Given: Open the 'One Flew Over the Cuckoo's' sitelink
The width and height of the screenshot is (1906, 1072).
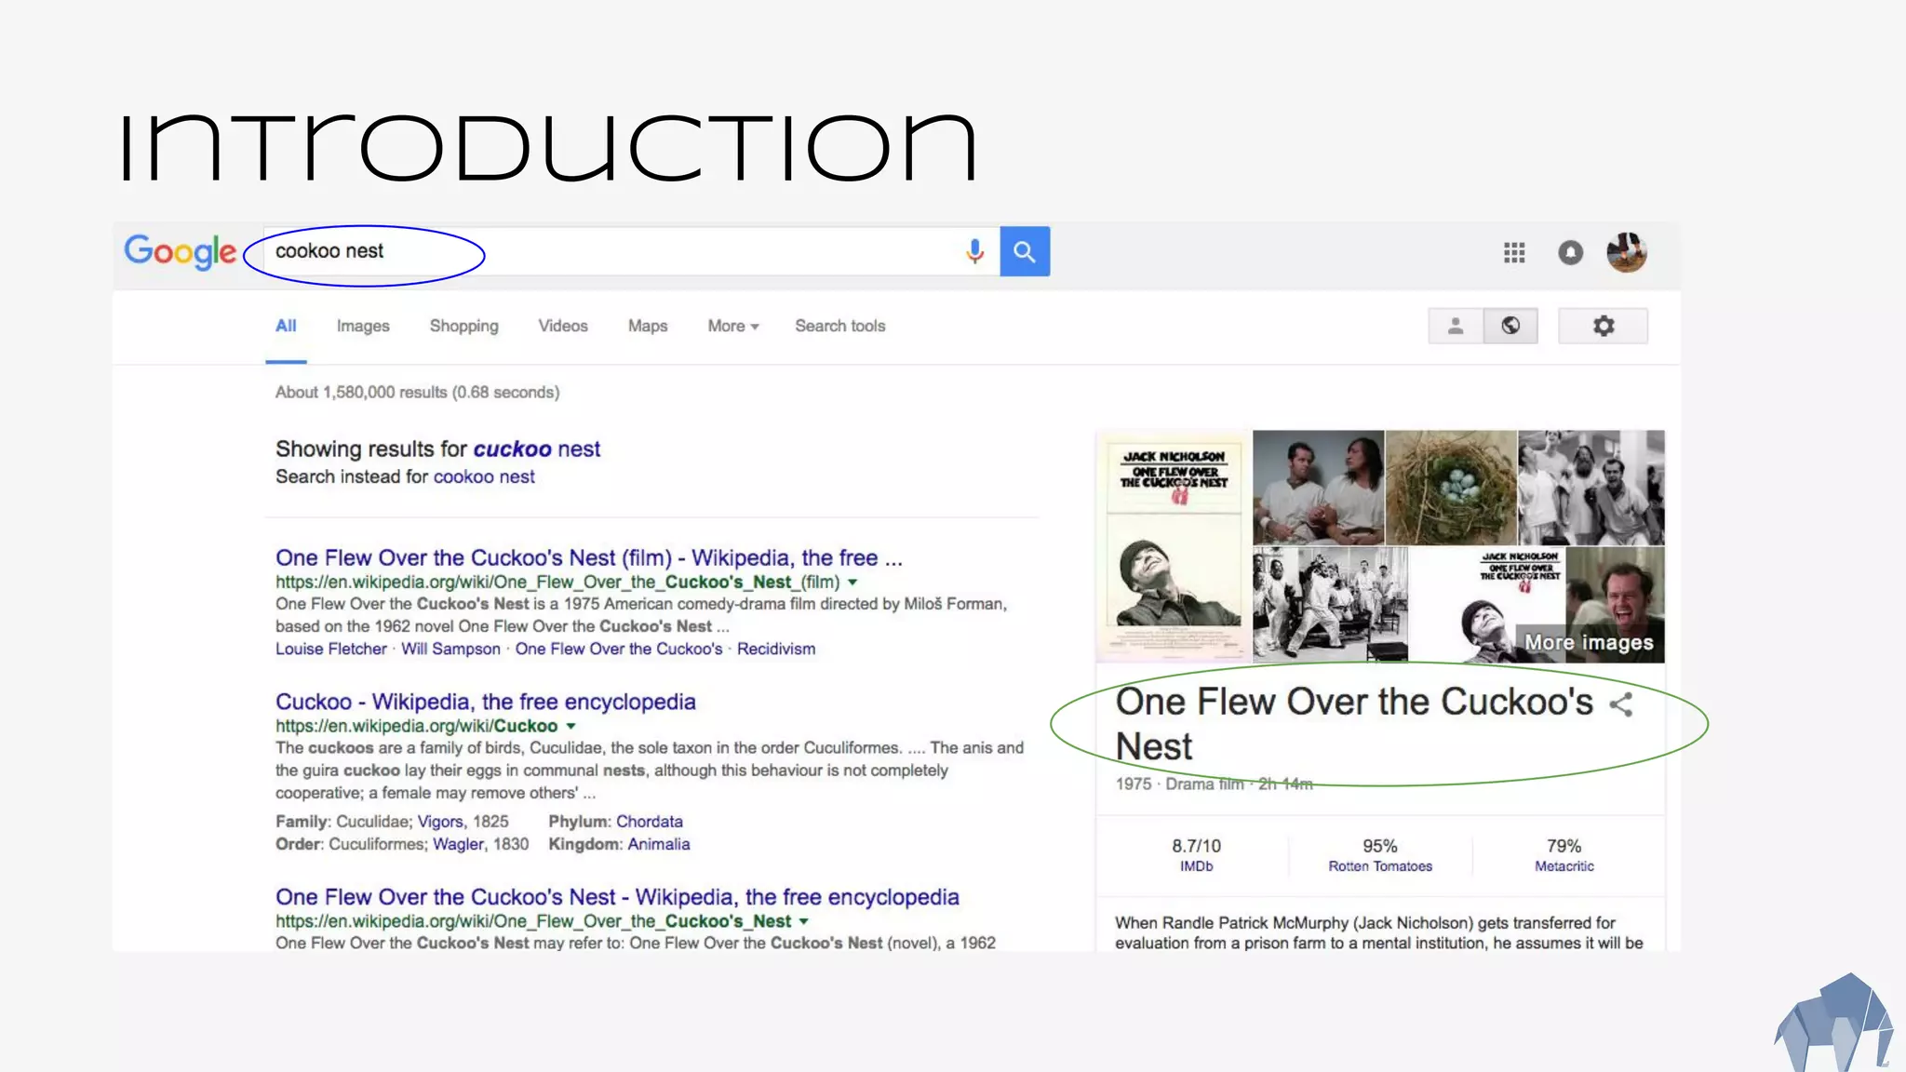Looking at the screenshot, I should tap(619, 649).
